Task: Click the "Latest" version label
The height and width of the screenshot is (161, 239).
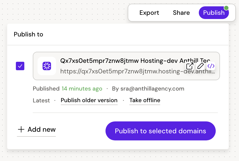Action: [41, 101]
